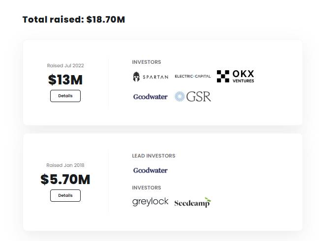Open the Electric Capital investor logo
Image resolution: width=335 pixels, height=241 pixels.
(193, 76)
